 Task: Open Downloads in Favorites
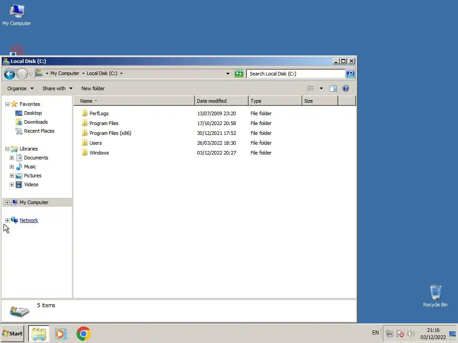click(x=36, y=122)
